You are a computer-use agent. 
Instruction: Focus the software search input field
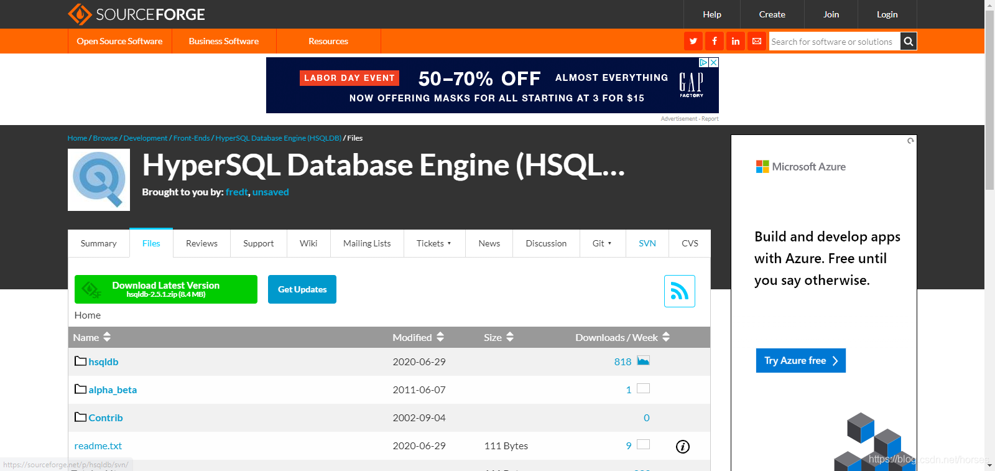point(835,42)
